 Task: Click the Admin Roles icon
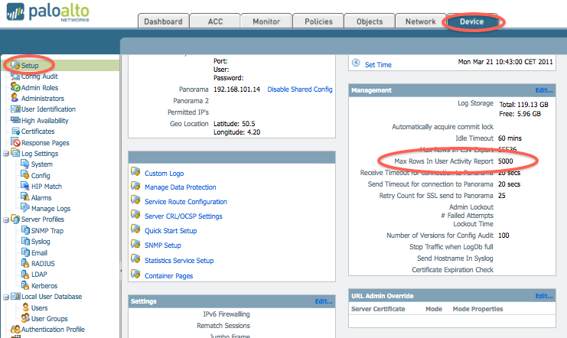click(x=15, y=87)
